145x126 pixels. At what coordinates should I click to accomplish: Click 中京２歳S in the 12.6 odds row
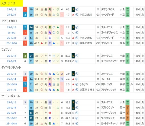tap(86, 38)
